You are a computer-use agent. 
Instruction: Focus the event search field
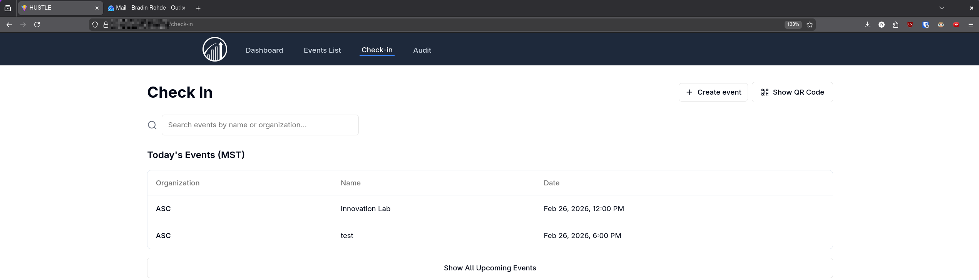(260, 125)
